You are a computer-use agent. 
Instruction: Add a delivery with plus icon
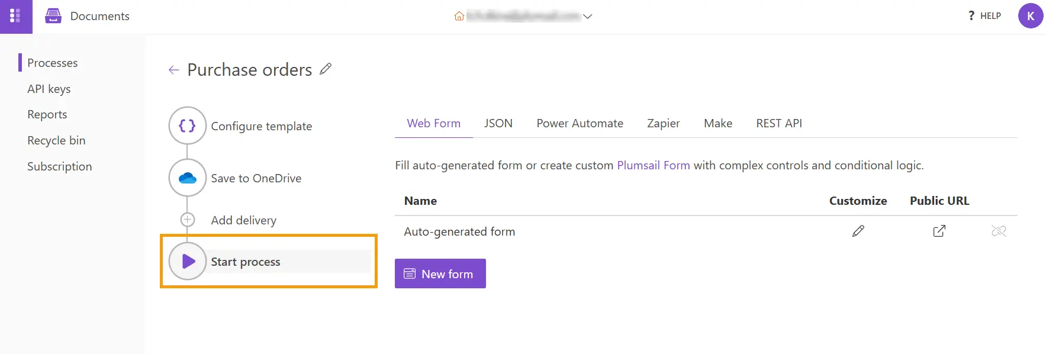click(x=188, y=220)
